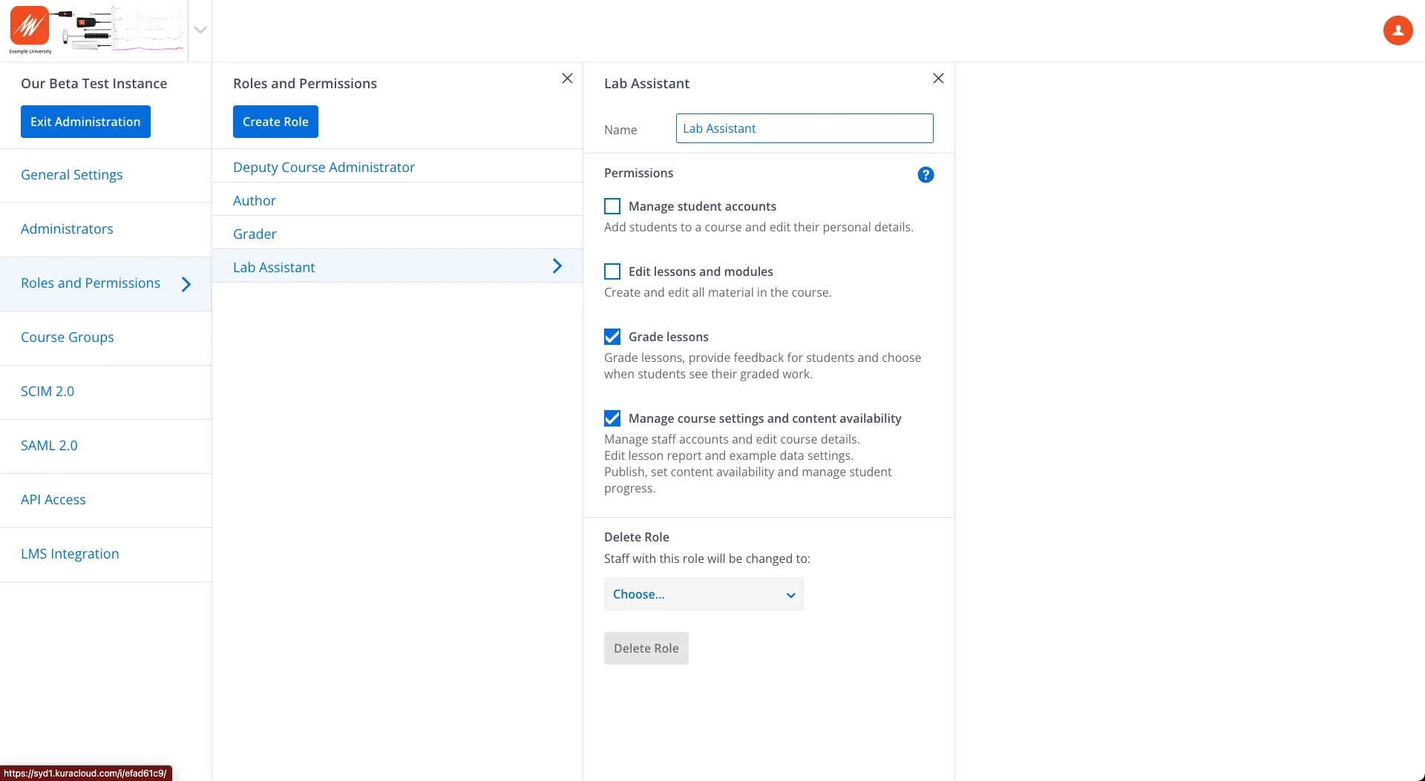Click chevron beside Roles and Permissions sidebar item
This screenshot has height=781, width=1425.
186,284
